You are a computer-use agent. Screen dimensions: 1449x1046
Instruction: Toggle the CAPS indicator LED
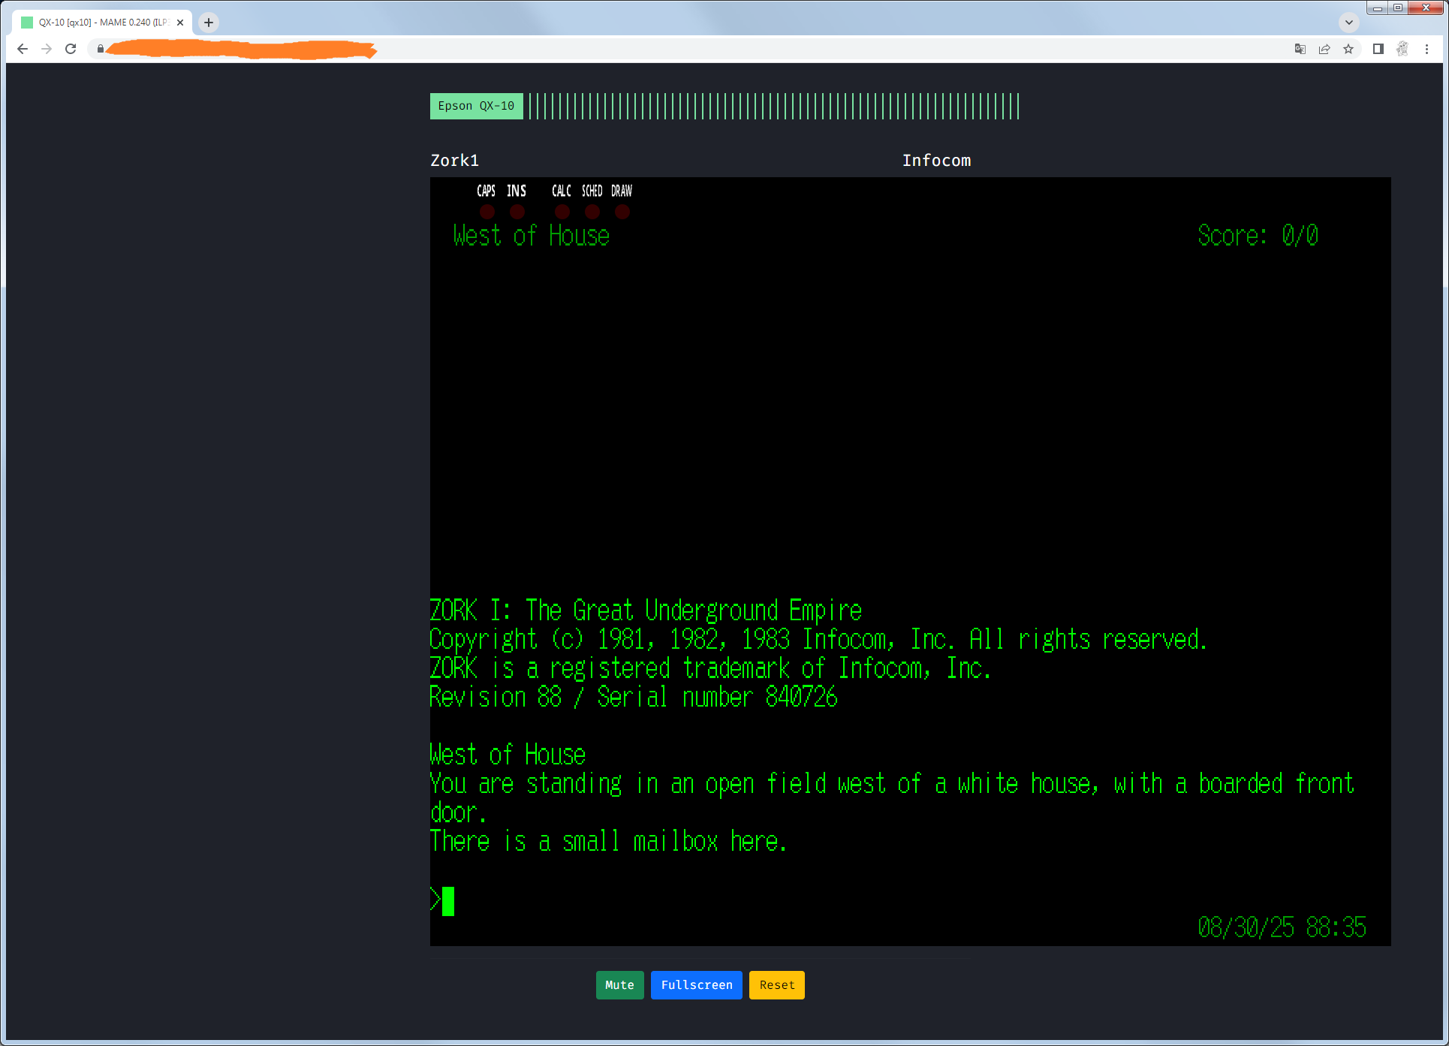click(x=487, y=212)
